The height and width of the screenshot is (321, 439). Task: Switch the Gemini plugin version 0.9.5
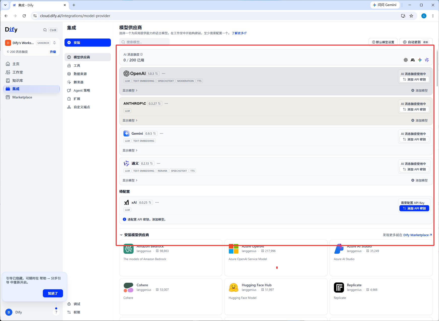pyautogui.click(x=151, y=133)
